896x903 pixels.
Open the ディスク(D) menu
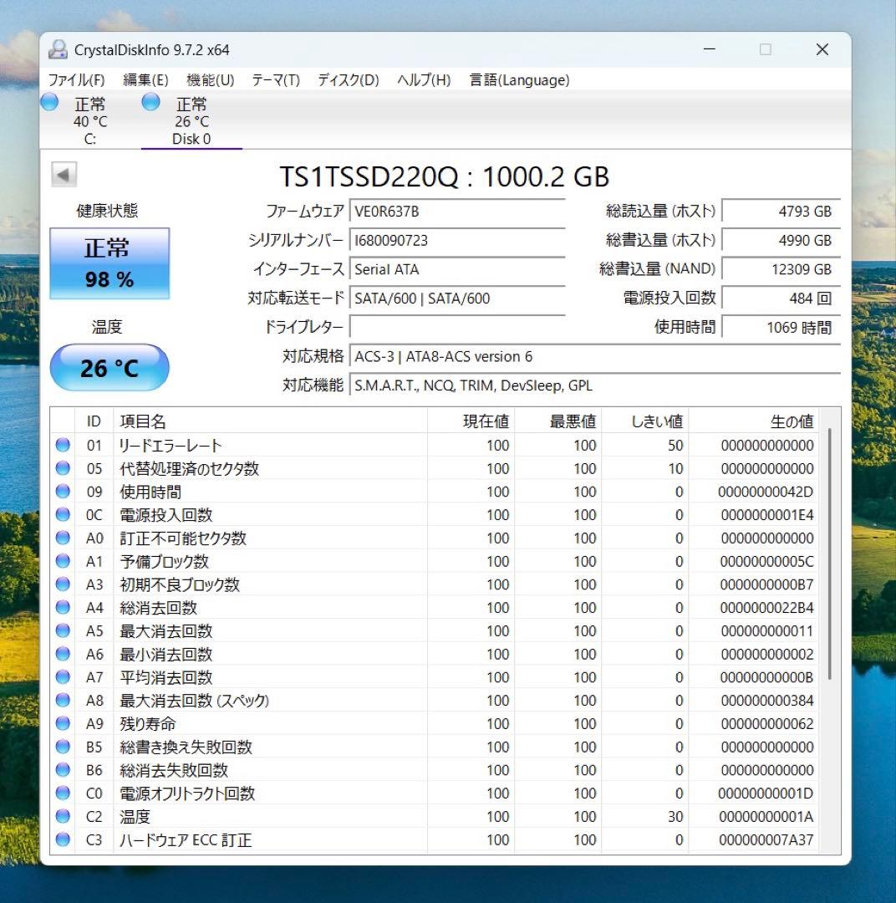click(349, 80)
